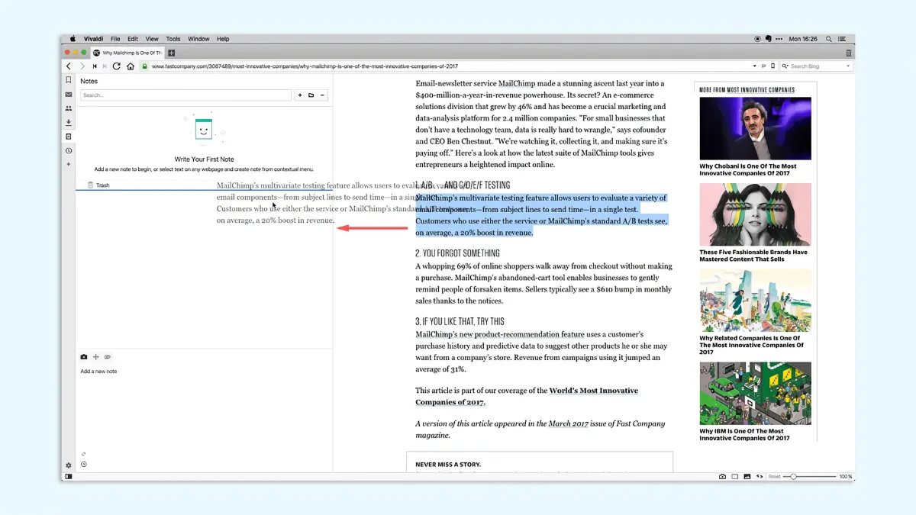916x515 pixels.
Task: Toggle image loading in status bar
Action: [747, 477]
